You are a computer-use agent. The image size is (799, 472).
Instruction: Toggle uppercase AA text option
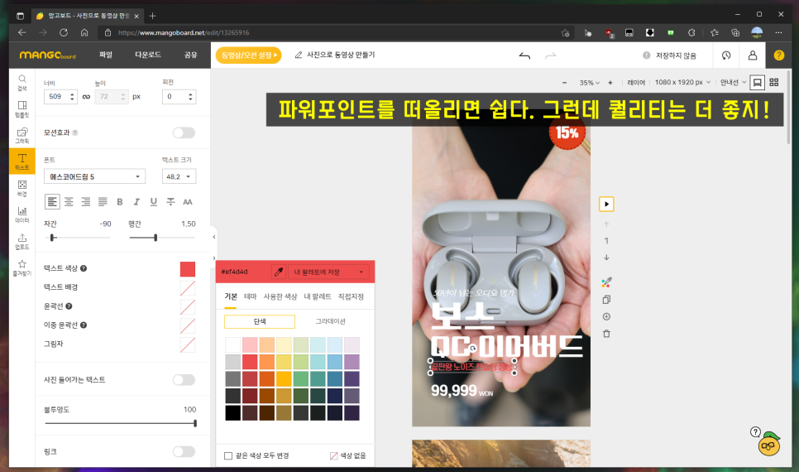point(188,201)
